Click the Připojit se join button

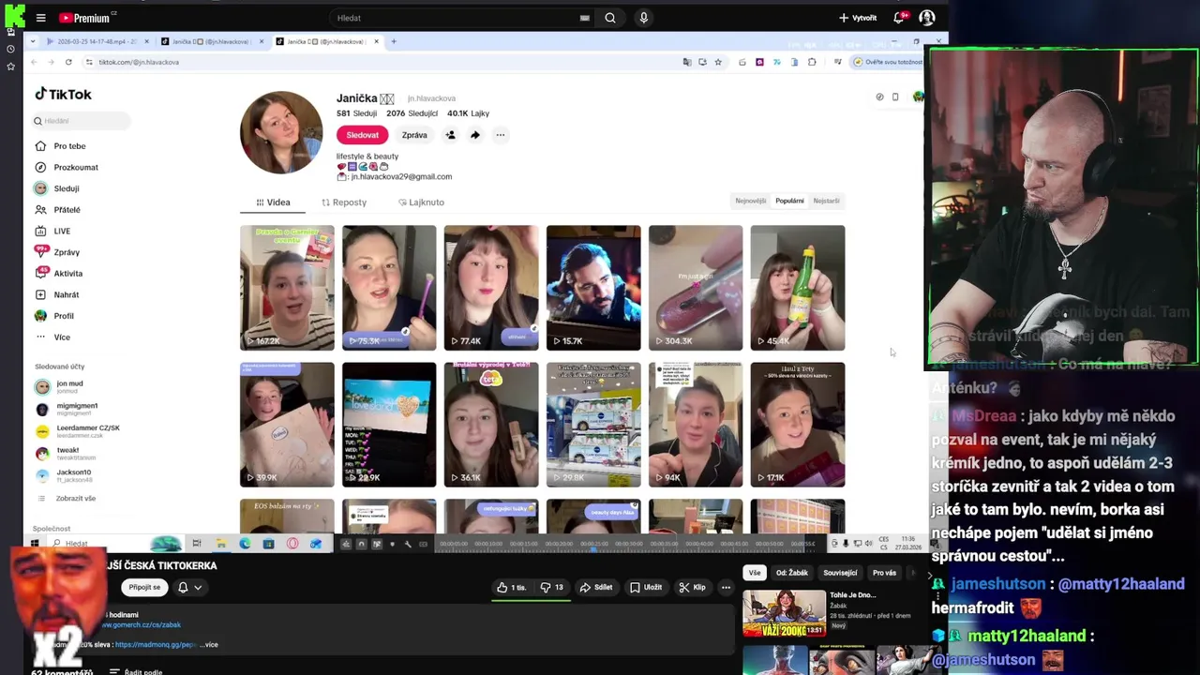(x=144, y=587)
